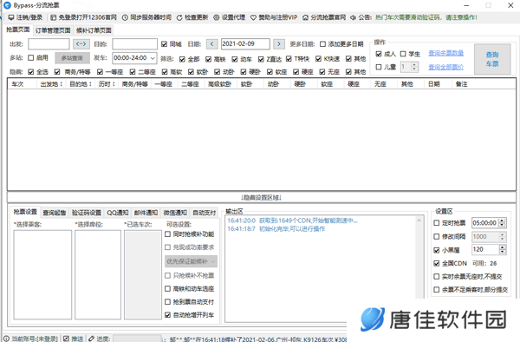520x342 pixels.
Task: Toggle K快速 filter checkbox
Action: pyautogui.click(x=318, y=59)
